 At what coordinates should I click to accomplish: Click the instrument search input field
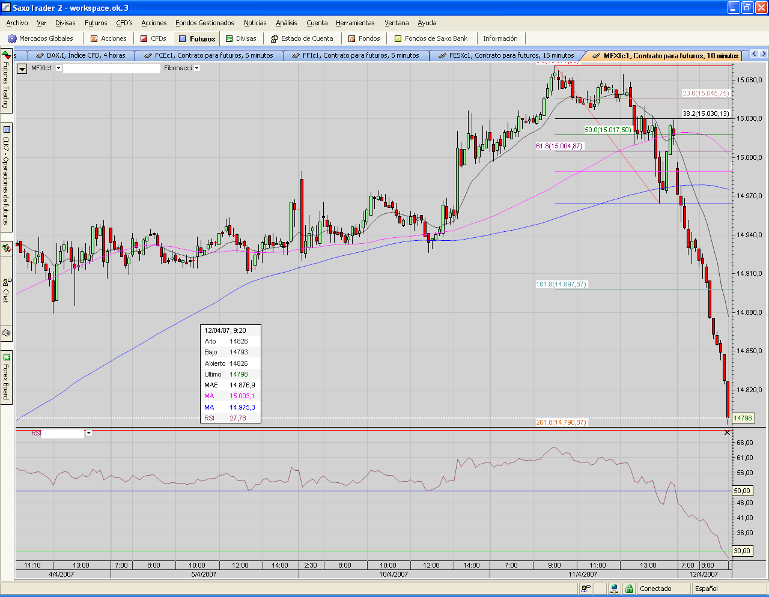pos(111,68)
